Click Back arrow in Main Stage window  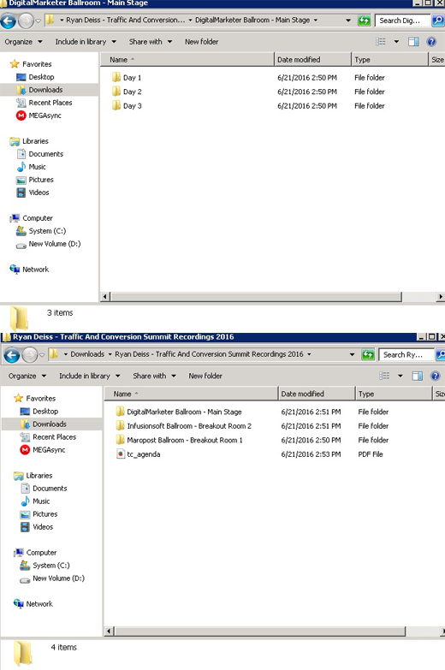coord(8,21)
